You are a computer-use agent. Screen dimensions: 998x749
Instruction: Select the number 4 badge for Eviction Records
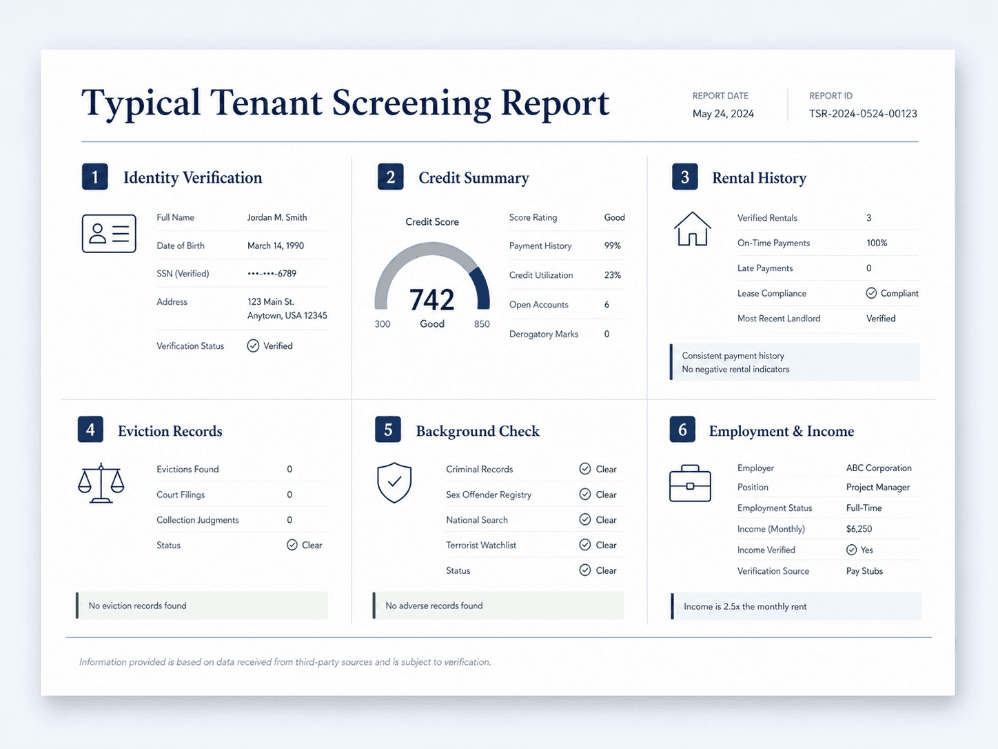(90, 430)
